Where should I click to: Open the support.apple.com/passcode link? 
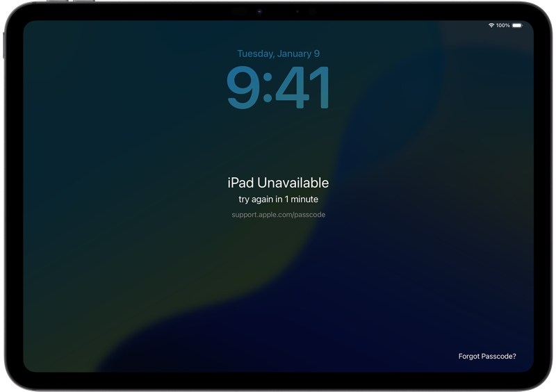click(279, 215)
